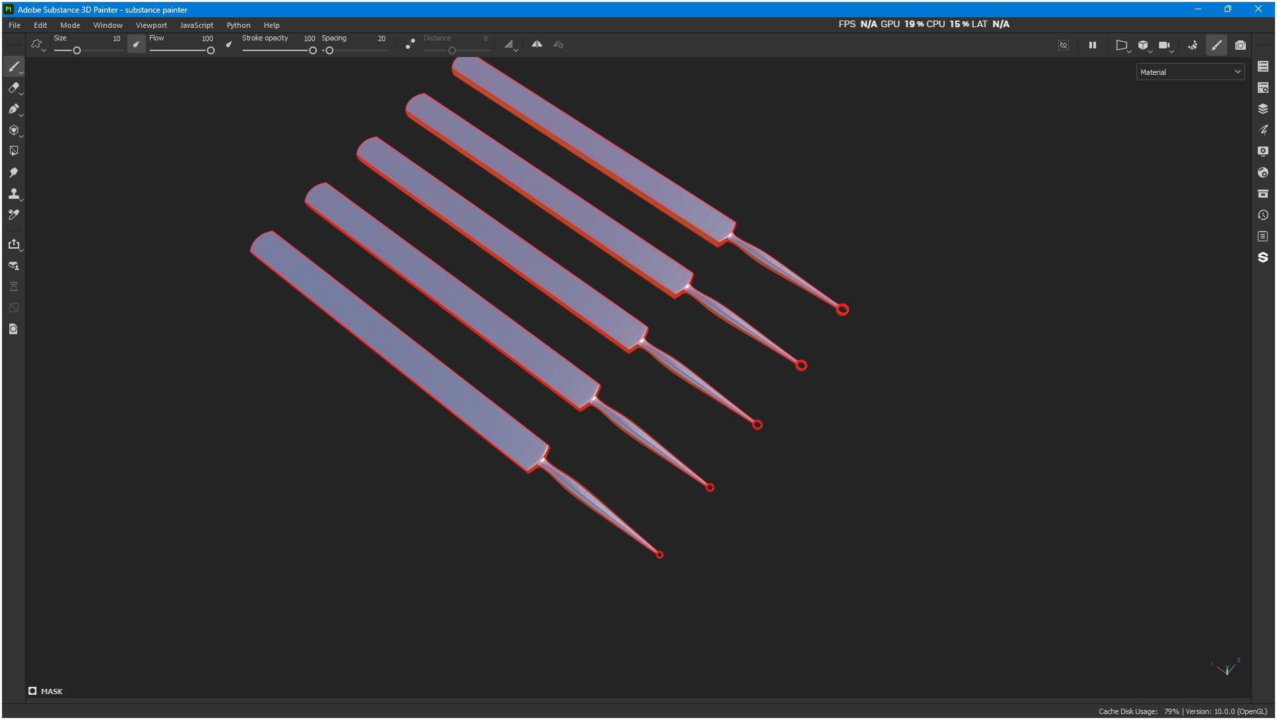1277x720 pixels.
Task: Open the Display settings panel icon
Action: (x=1262, y=151)
